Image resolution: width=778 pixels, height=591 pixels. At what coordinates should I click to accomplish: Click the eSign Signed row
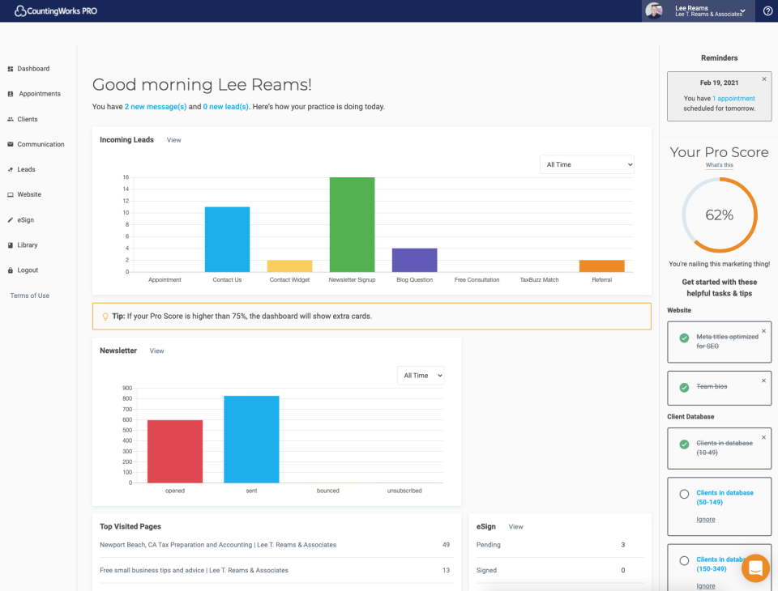(560, 571)
